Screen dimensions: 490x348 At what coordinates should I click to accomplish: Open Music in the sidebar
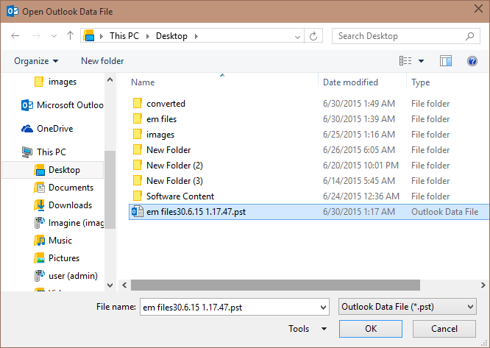(x=53, y=241)
